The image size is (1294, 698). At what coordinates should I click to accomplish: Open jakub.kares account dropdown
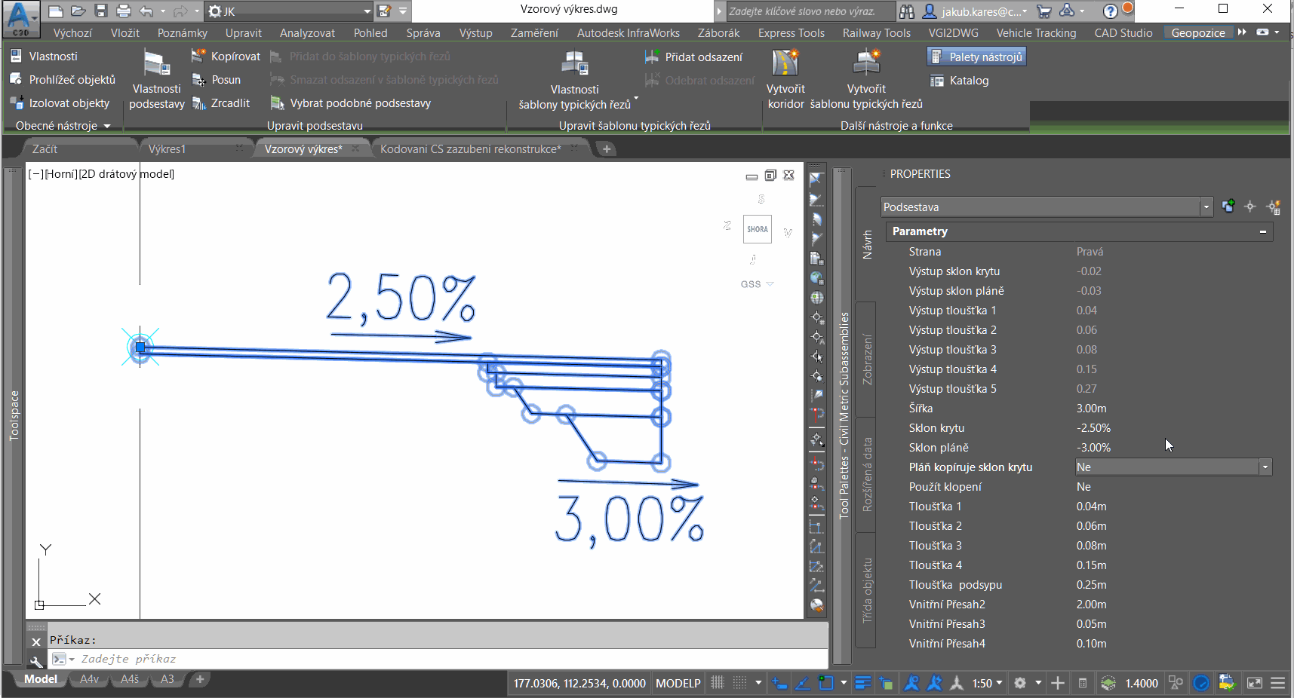tap(975, 11)
